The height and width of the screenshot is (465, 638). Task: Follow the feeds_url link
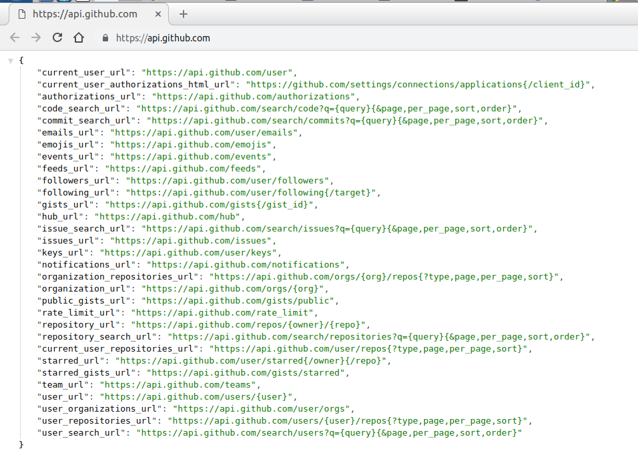click(184, 168)
